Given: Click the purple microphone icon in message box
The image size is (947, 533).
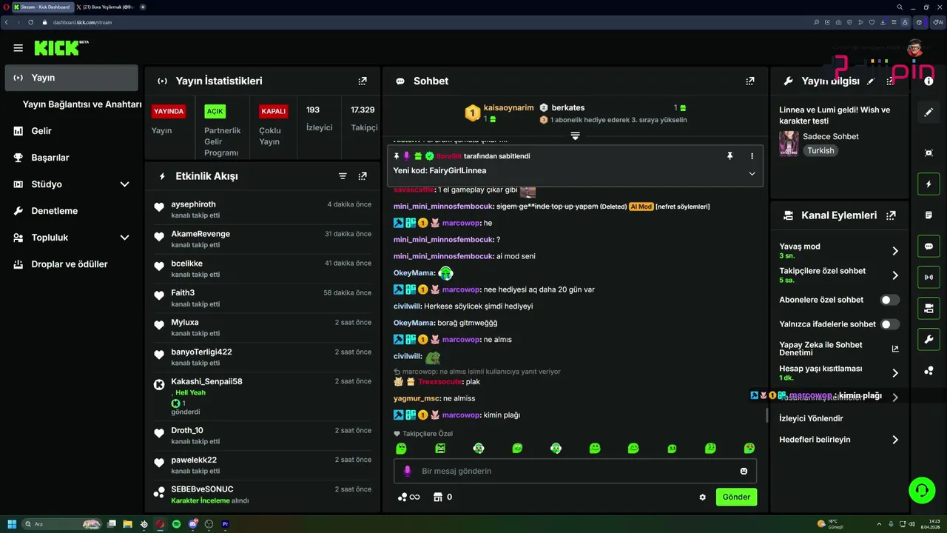Looking at the screenshot, I should 407,471.
